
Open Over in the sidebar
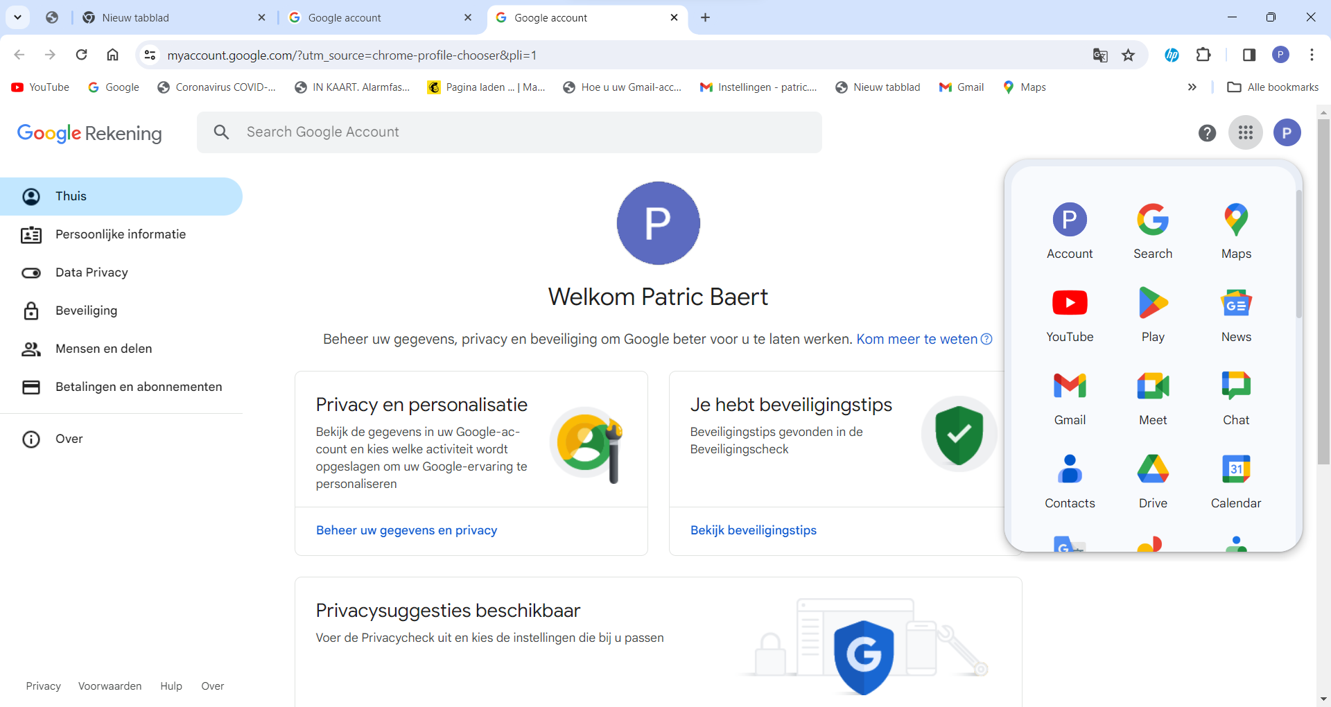[x=121, y=439]
